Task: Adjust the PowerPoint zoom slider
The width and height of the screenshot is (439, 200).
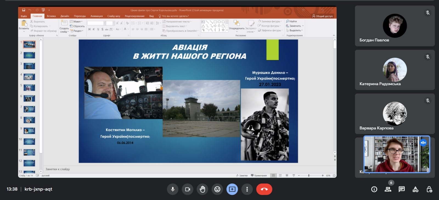Action: [x=309, y=176]
